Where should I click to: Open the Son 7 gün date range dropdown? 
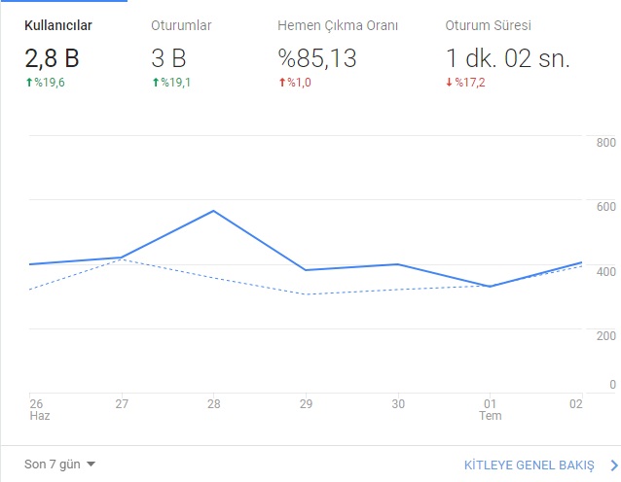pyautogui.click(x=59, y=464)
